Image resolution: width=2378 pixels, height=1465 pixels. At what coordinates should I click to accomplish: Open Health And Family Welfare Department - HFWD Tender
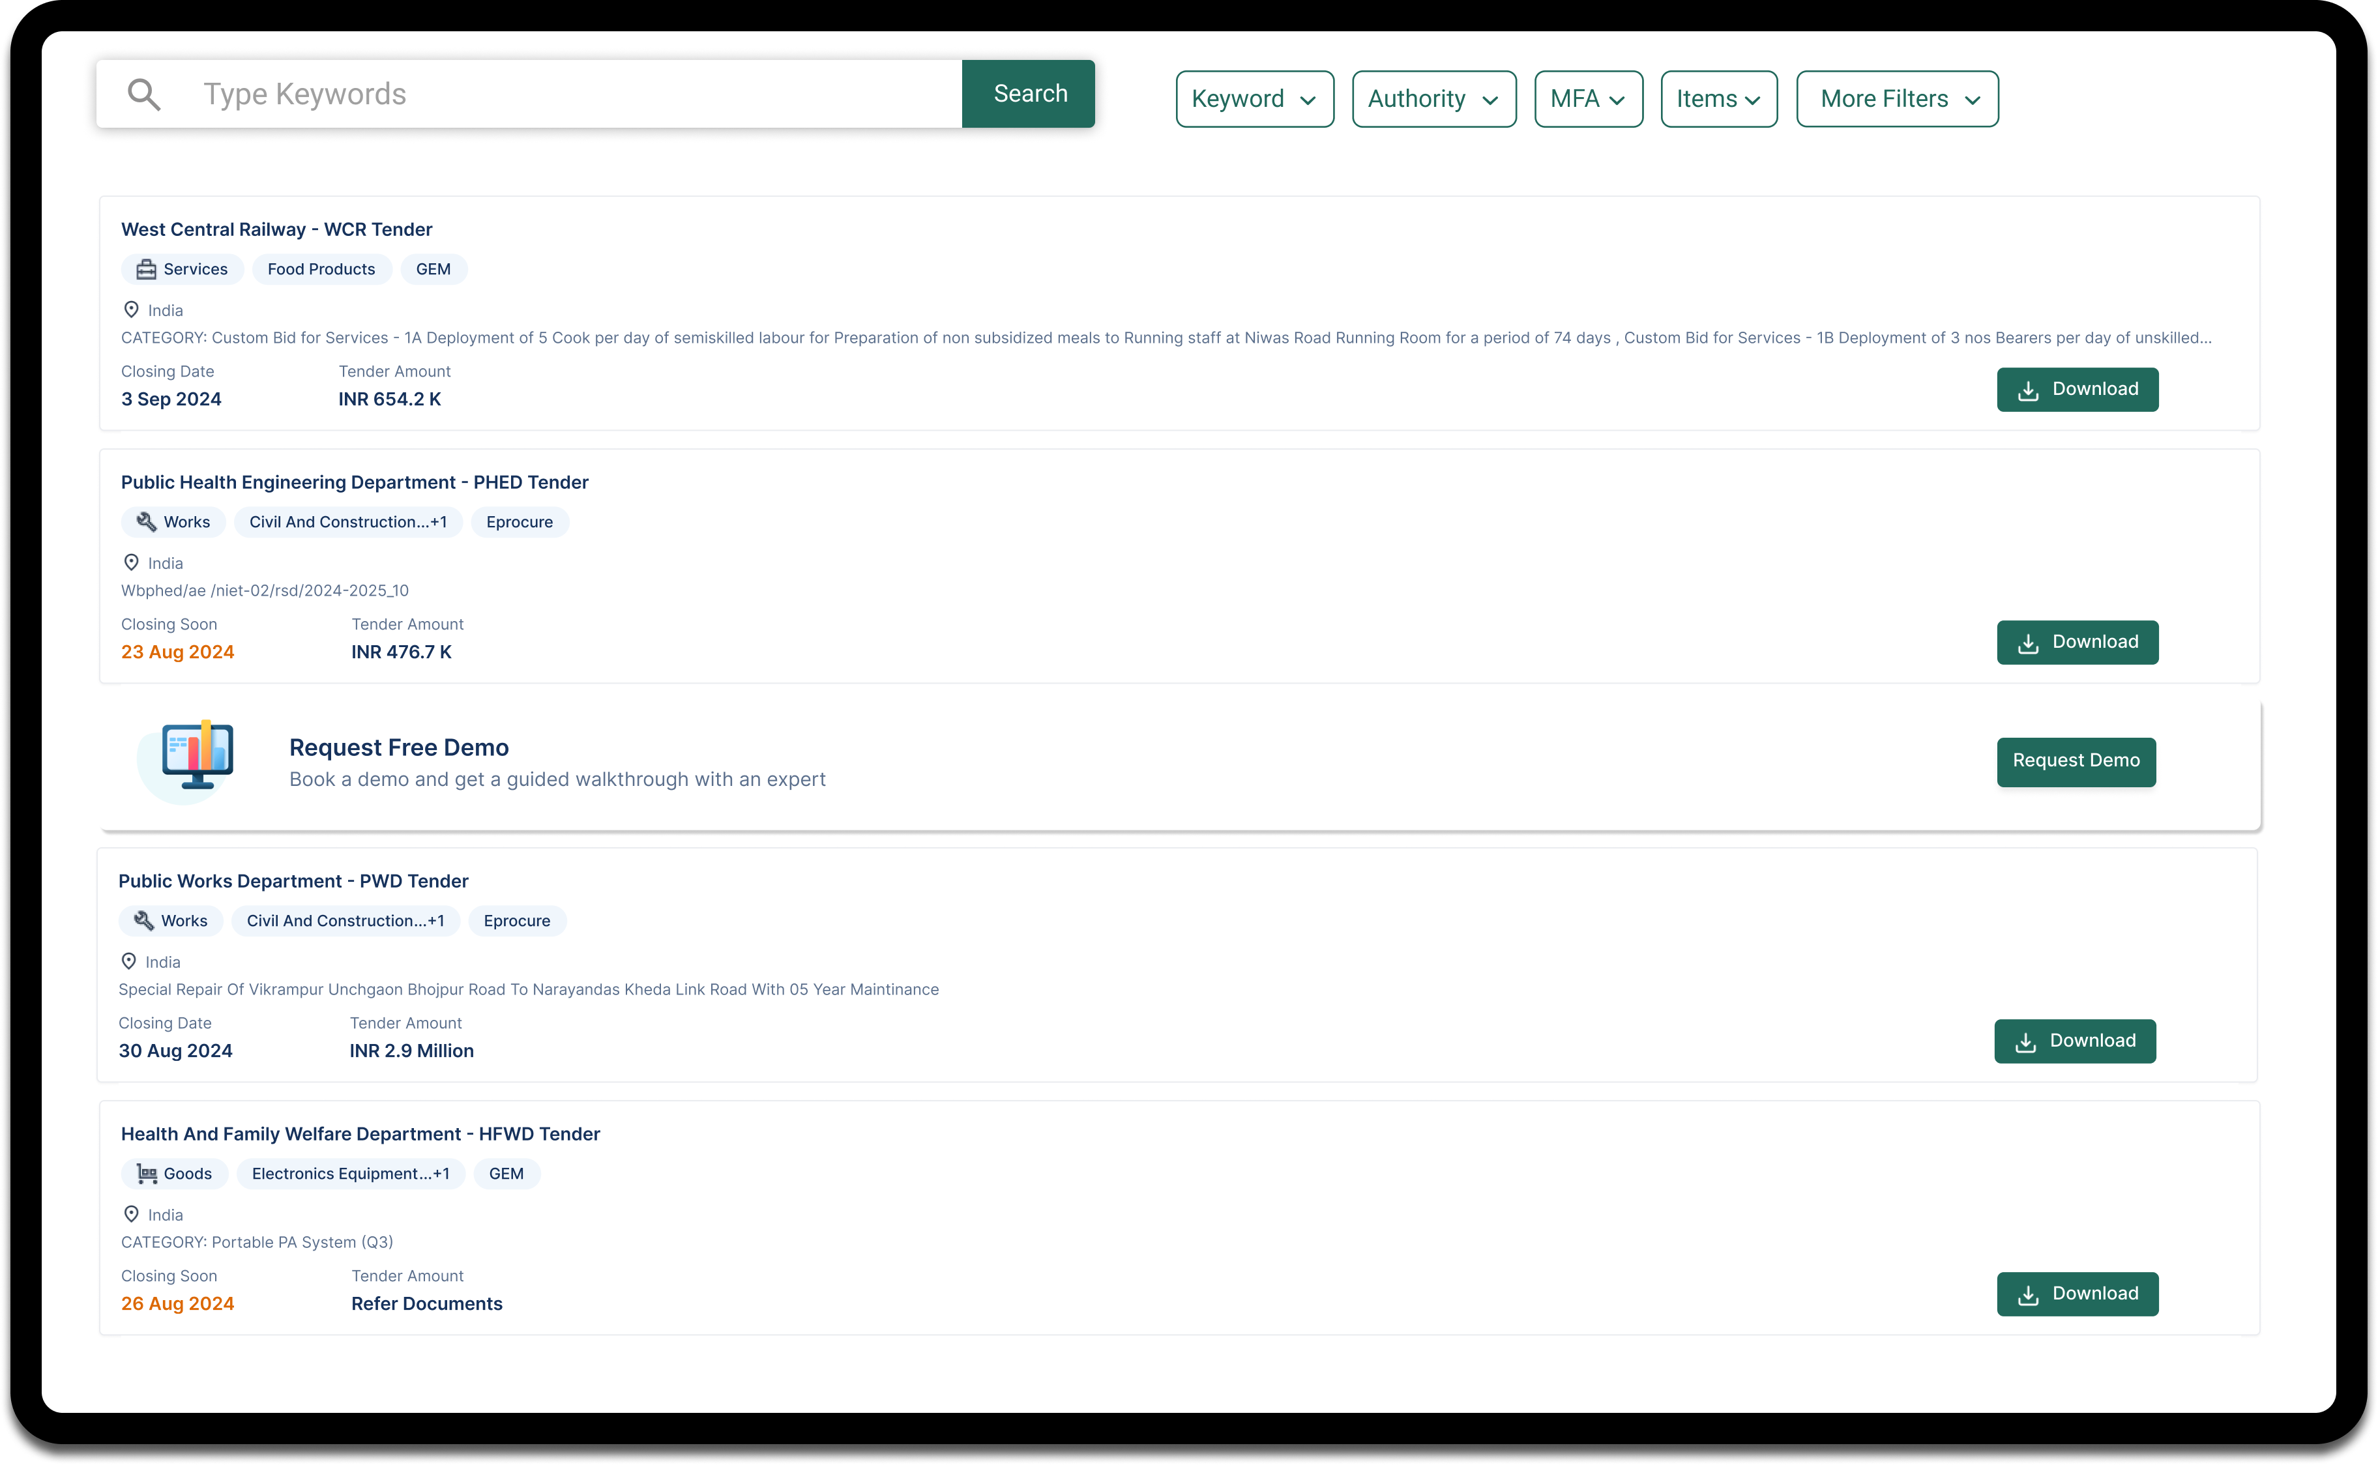360,1135
